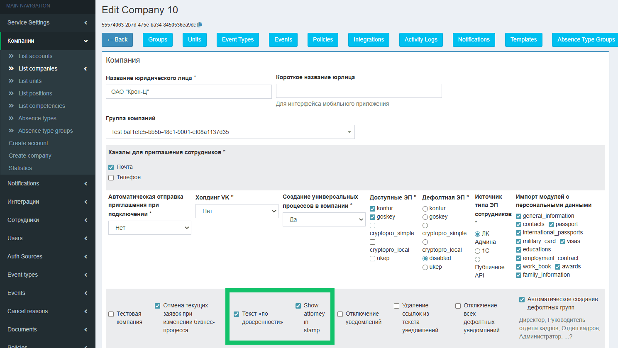Click the chevron arrow next to Notifications sidebar item
618x348 pixels.
[85, 183]
